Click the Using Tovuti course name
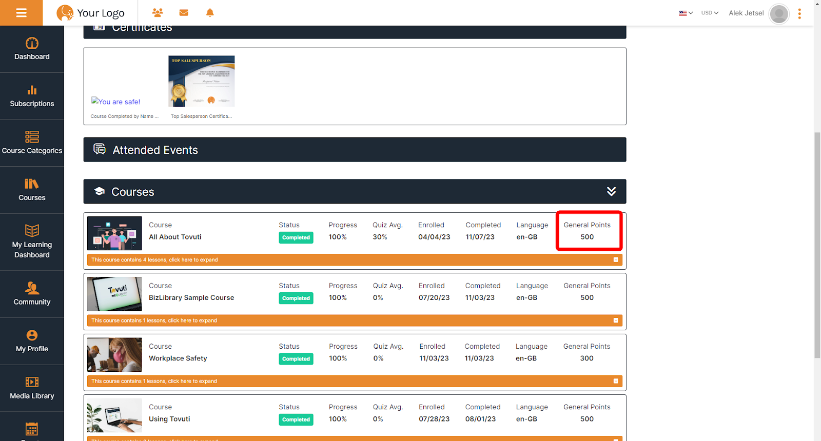The height and width of the screenshot is (441, 821). pyautogui.click(x=169, y=419)
